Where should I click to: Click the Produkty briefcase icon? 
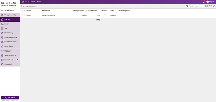[2, 51]
